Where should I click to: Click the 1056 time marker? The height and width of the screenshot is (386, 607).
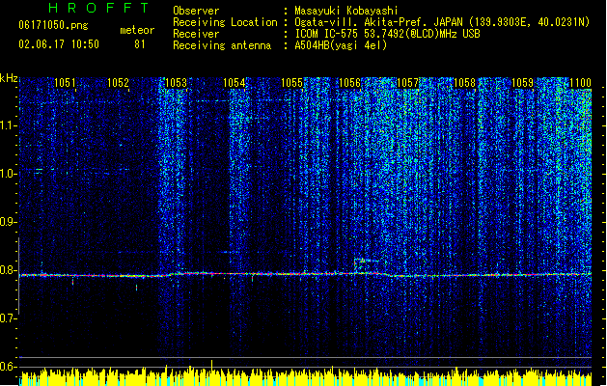[349, 83]
